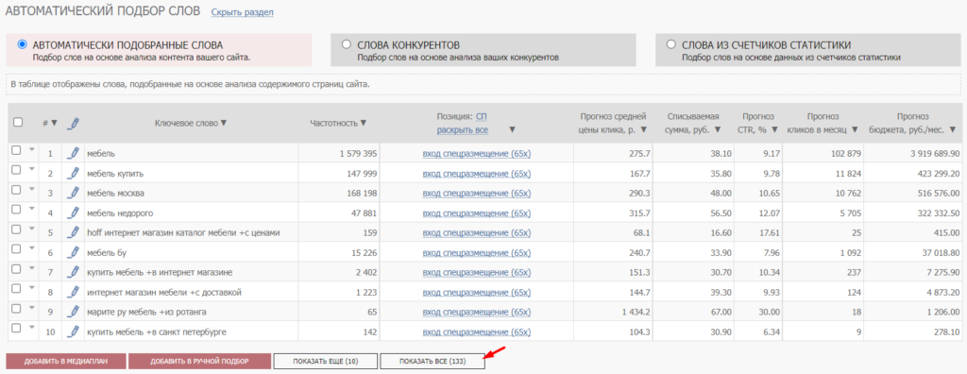Click "Добавить в ручной подбор" button
The height and width of the screenshot is (374, 967).
[200, 361]
